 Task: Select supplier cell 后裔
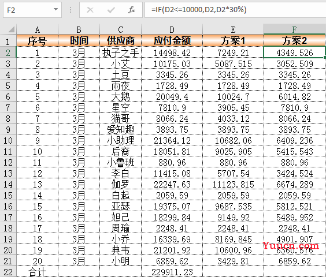pos(121,151)
